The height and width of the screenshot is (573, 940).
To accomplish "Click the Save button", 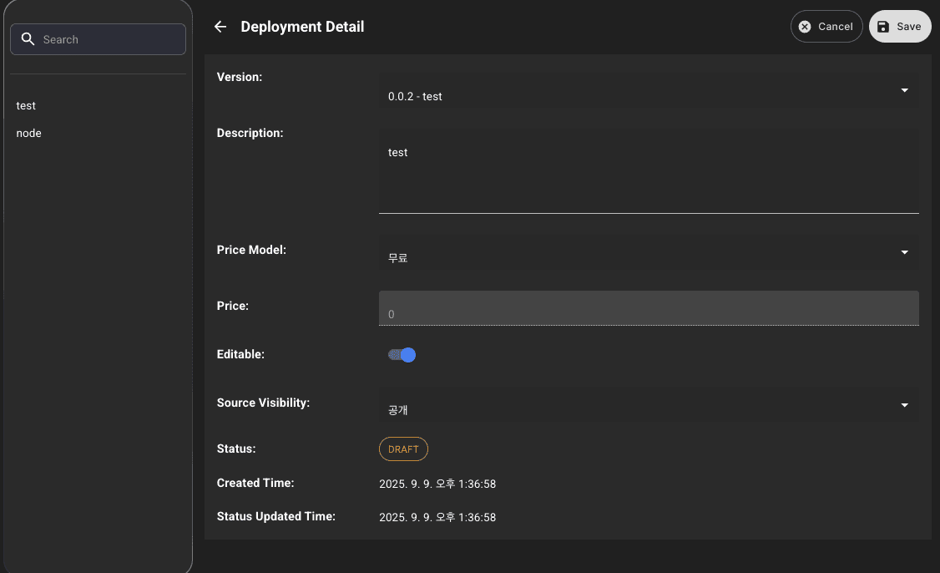I will (900, 27).
